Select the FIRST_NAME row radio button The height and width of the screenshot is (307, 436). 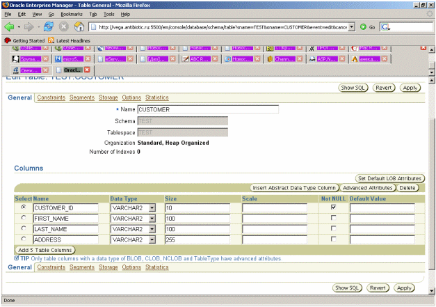pos(24,217)
